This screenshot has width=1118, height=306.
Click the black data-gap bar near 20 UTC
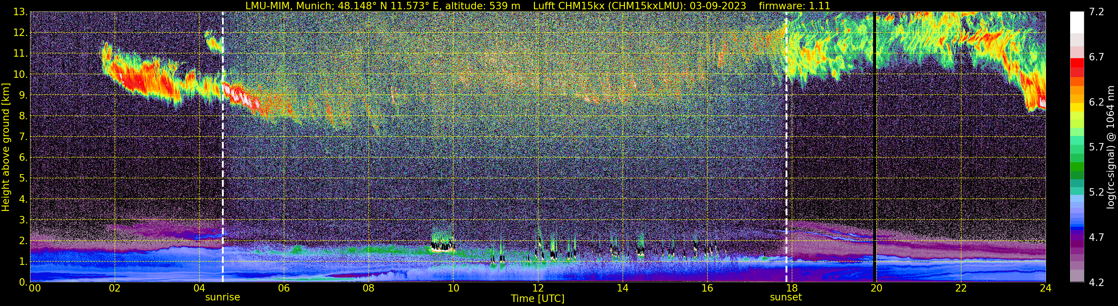point(875,147)
